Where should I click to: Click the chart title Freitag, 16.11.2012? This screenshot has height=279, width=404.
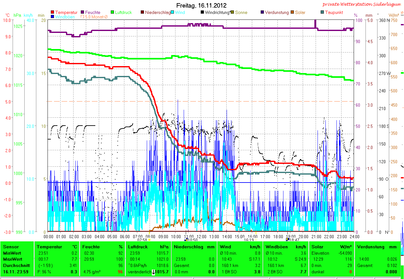point(201,5)
